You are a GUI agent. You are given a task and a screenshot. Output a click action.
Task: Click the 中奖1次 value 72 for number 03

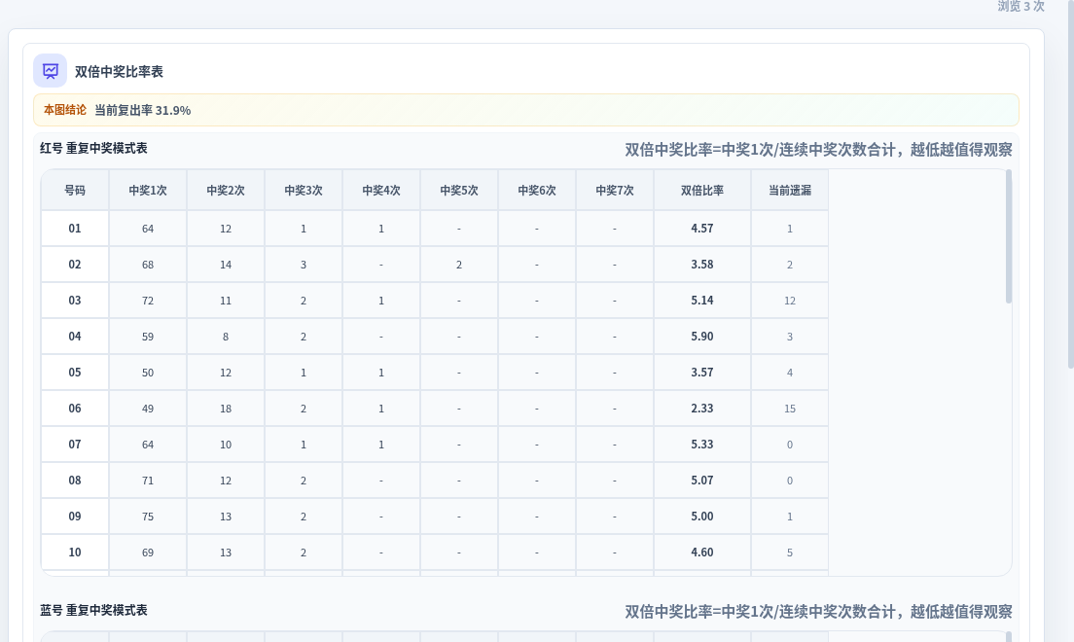[x=148, y=301]
